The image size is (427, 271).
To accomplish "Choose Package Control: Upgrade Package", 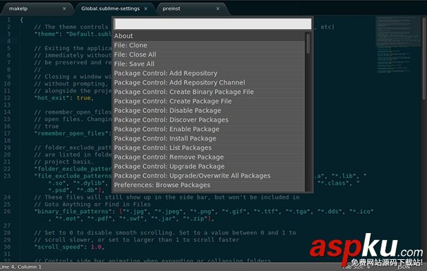I will click(209, 166).
